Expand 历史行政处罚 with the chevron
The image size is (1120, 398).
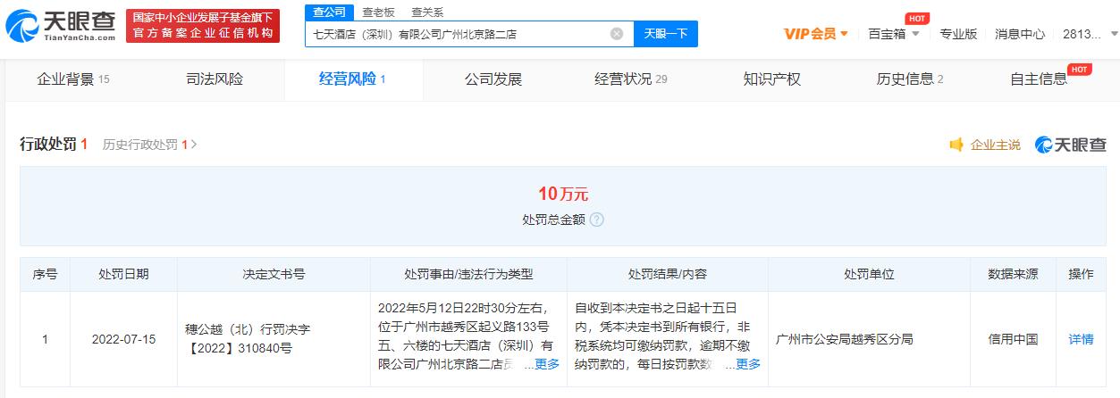click(194, 145)
